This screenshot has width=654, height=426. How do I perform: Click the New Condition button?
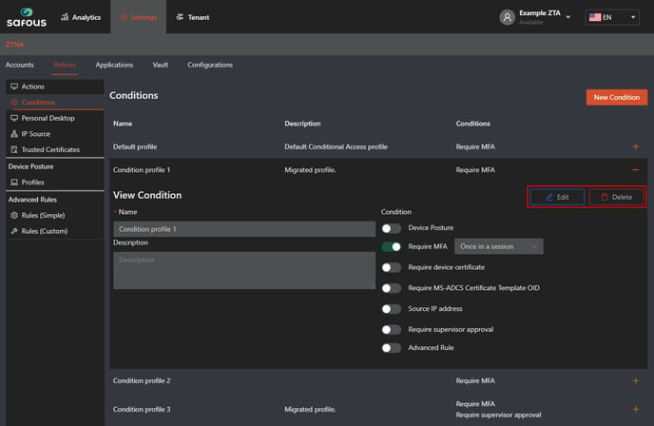tap(616, 97)
